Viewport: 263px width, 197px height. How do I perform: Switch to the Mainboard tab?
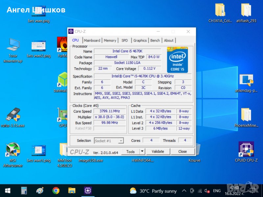[x=92, y=40]
